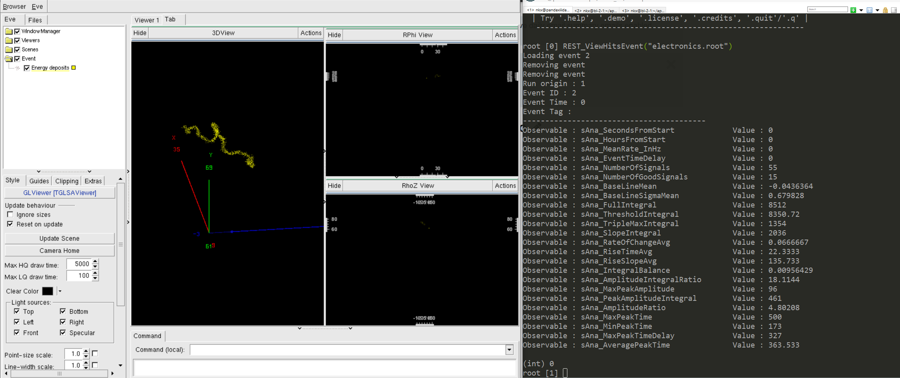The image size is (900, 378).
Task: Switch to the Viewer 1 tab
Action: click(x=147, y=20)
